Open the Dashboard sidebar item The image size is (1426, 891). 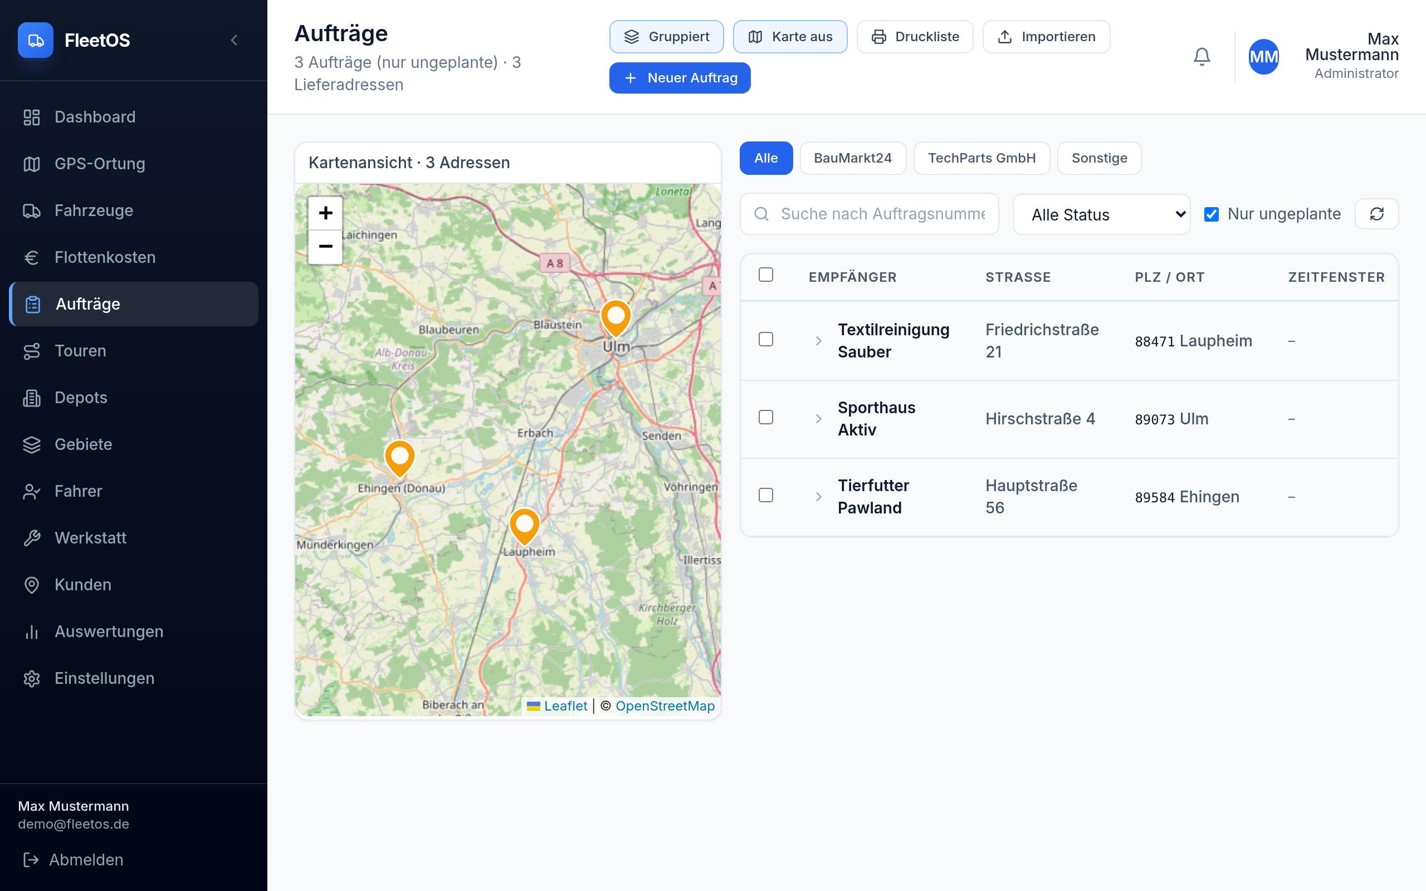pyautogui.click(x=134, y=117)
